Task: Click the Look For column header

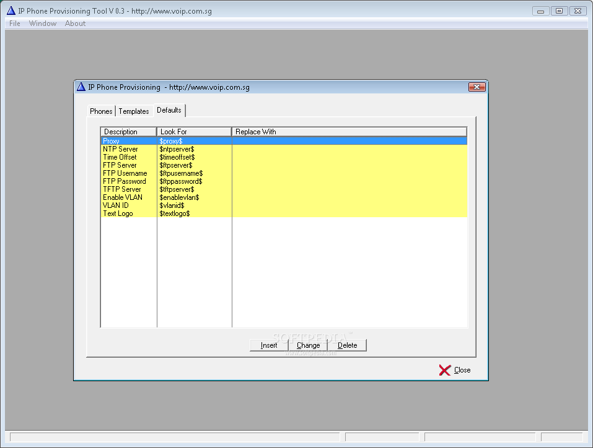Action: tap(195, 132)
